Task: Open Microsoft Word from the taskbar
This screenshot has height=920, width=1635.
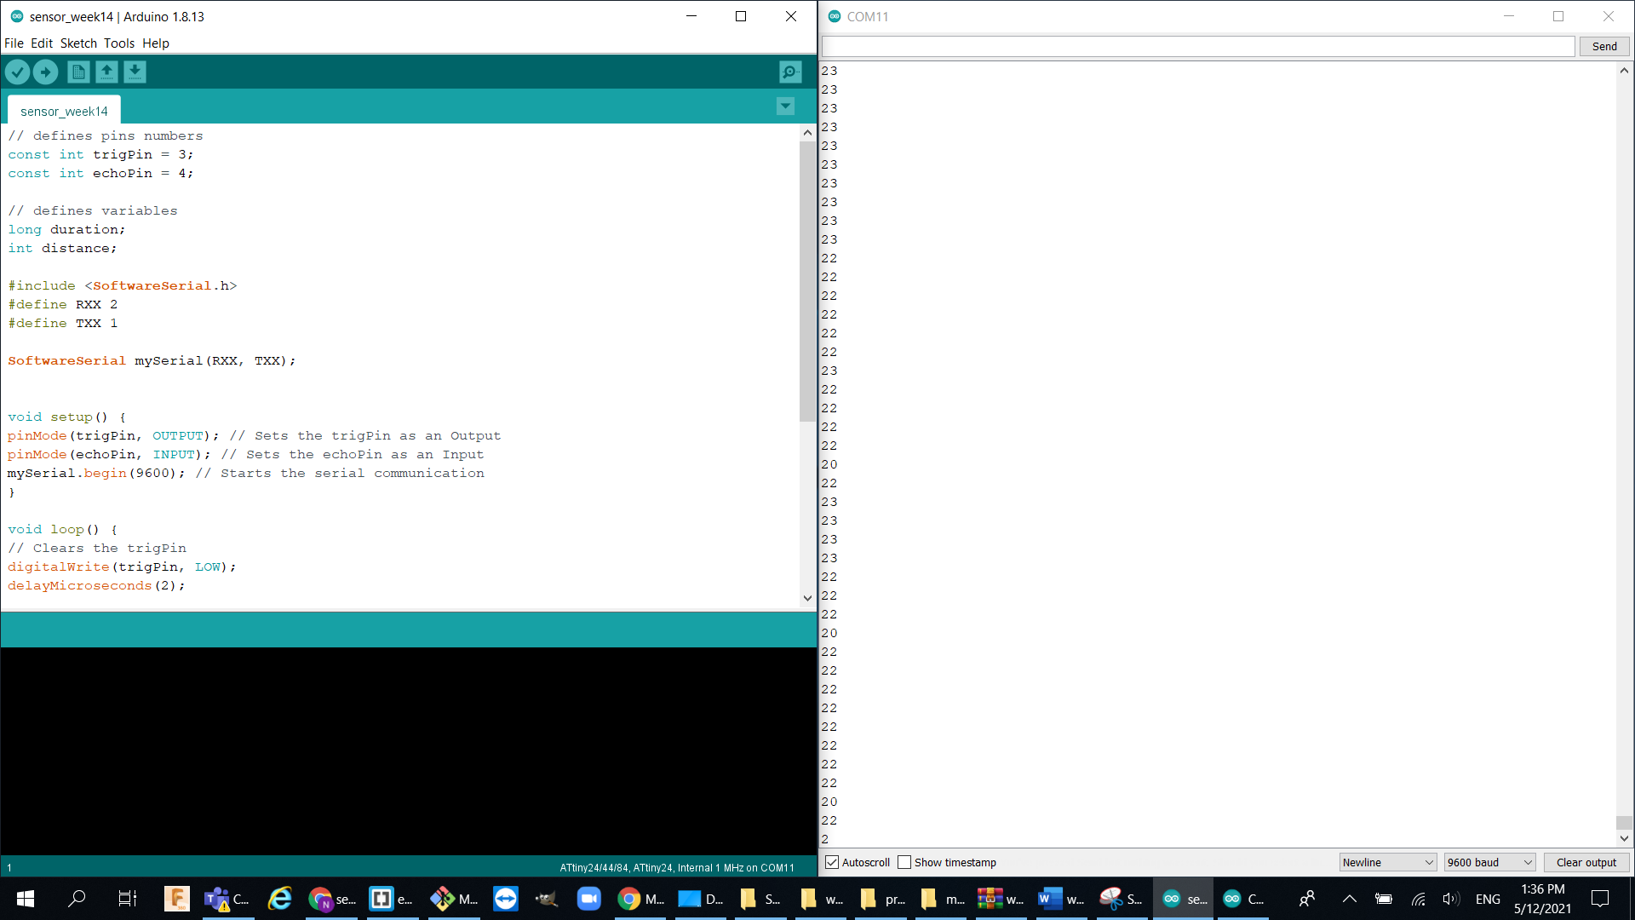Action: (x=1061, y=899)
